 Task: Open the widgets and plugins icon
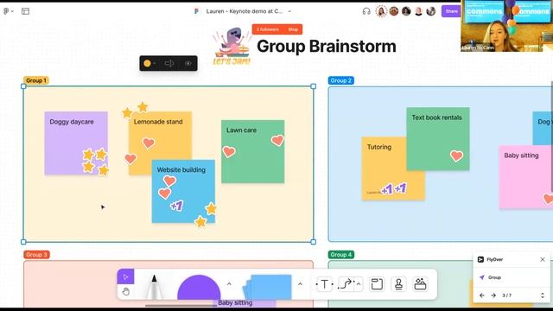(420, 284)
